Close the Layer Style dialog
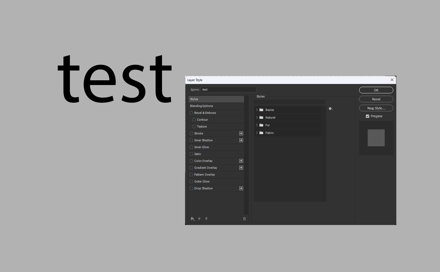440x272 pixels. click(392, 80)
